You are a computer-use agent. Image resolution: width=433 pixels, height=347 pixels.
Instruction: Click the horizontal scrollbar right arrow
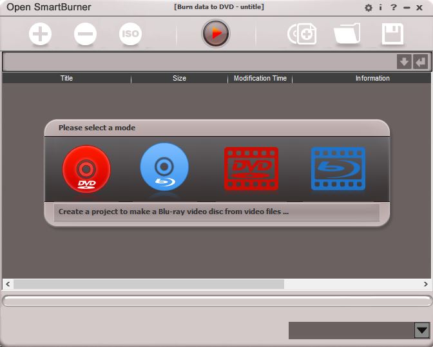click(x=425, y=284)
